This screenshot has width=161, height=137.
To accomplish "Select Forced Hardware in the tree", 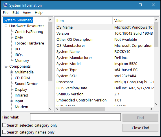I will tap(29, 43).
